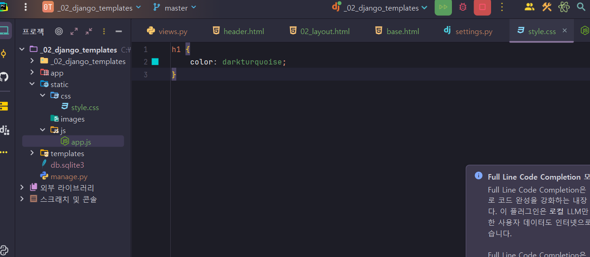Open the _02_django_templates run configuration dropdown
This screenshot has width=590, height=257.
380,8
